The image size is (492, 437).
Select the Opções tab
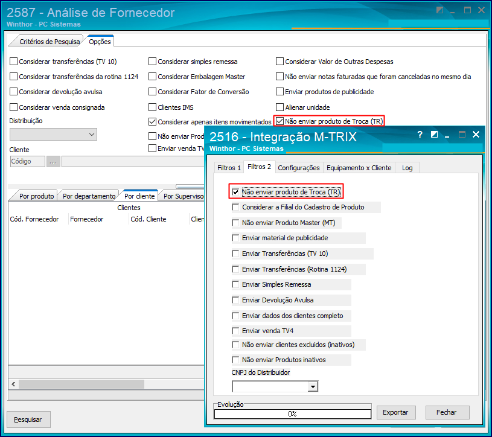(100, 41)
